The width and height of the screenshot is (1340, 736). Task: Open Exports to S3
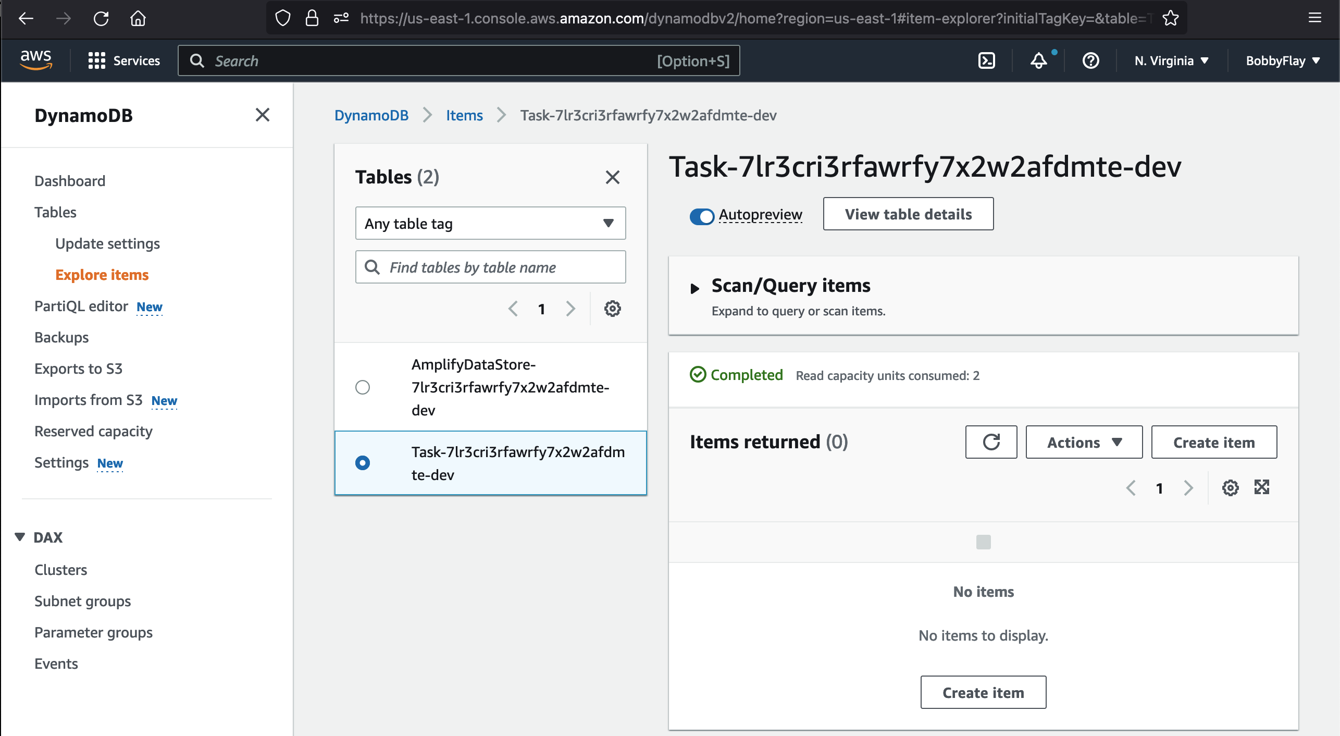(78, 368)
